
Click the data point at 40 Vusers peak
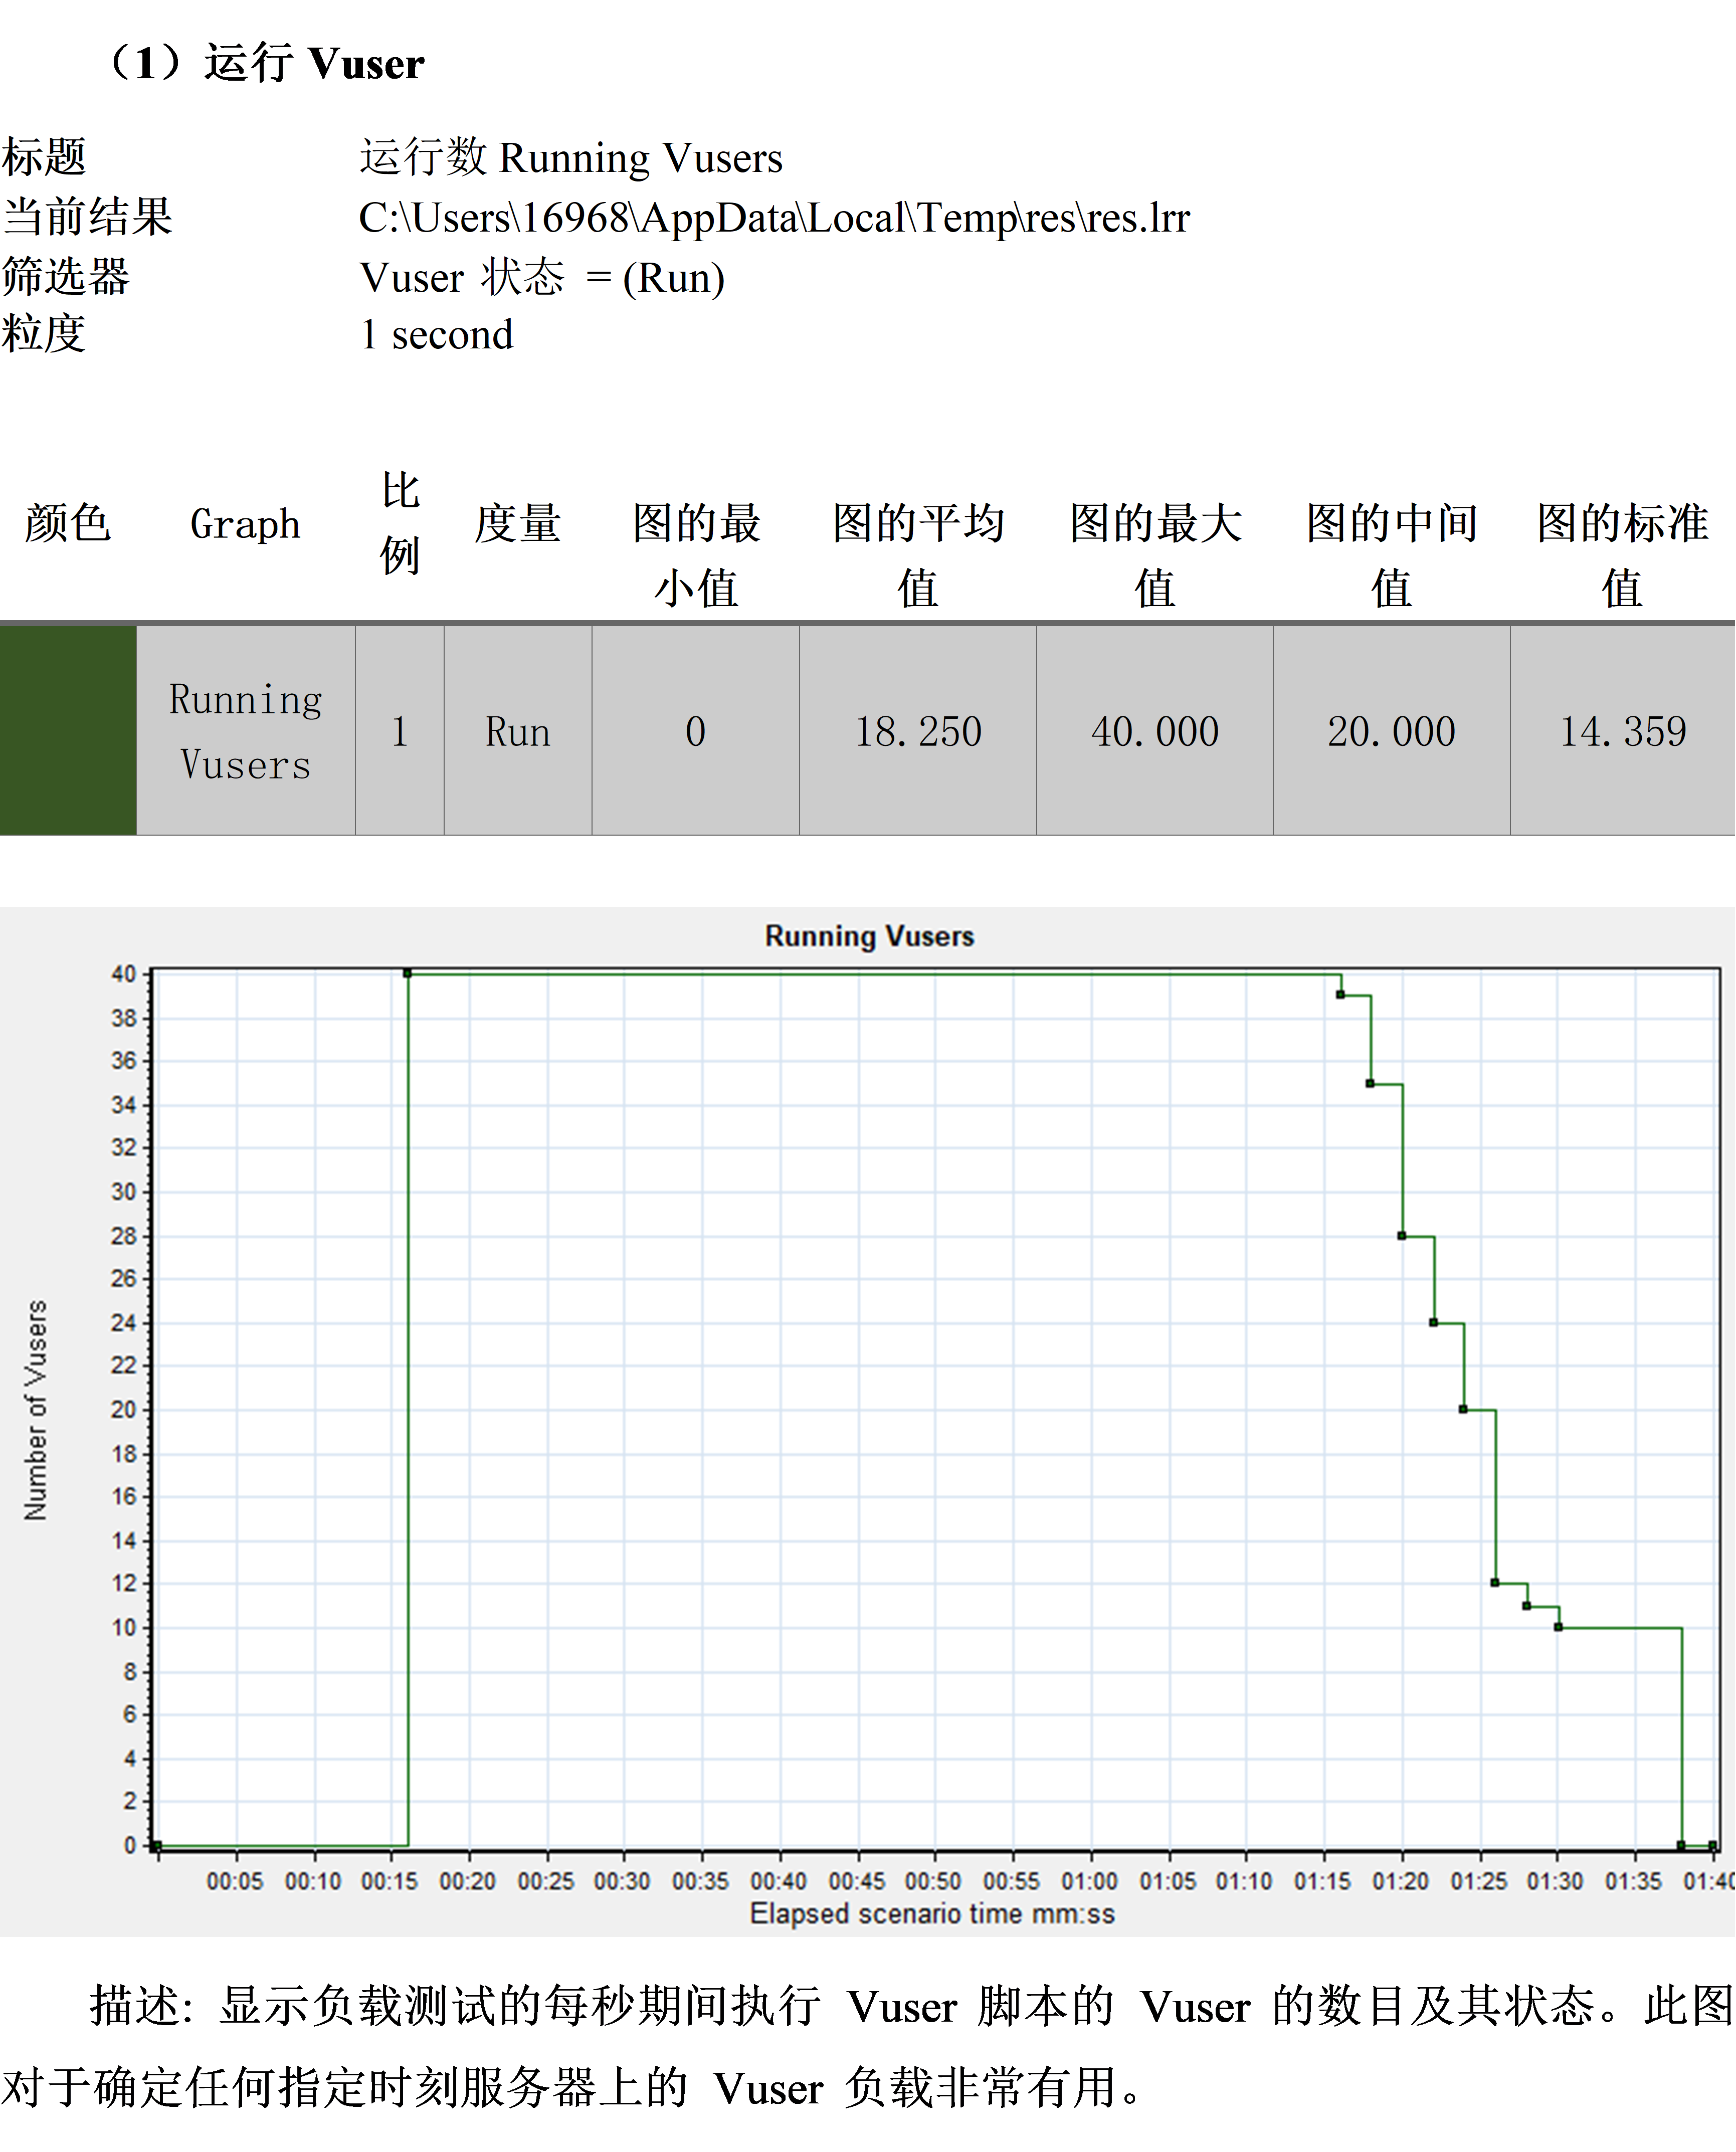[x=407, y=973]
